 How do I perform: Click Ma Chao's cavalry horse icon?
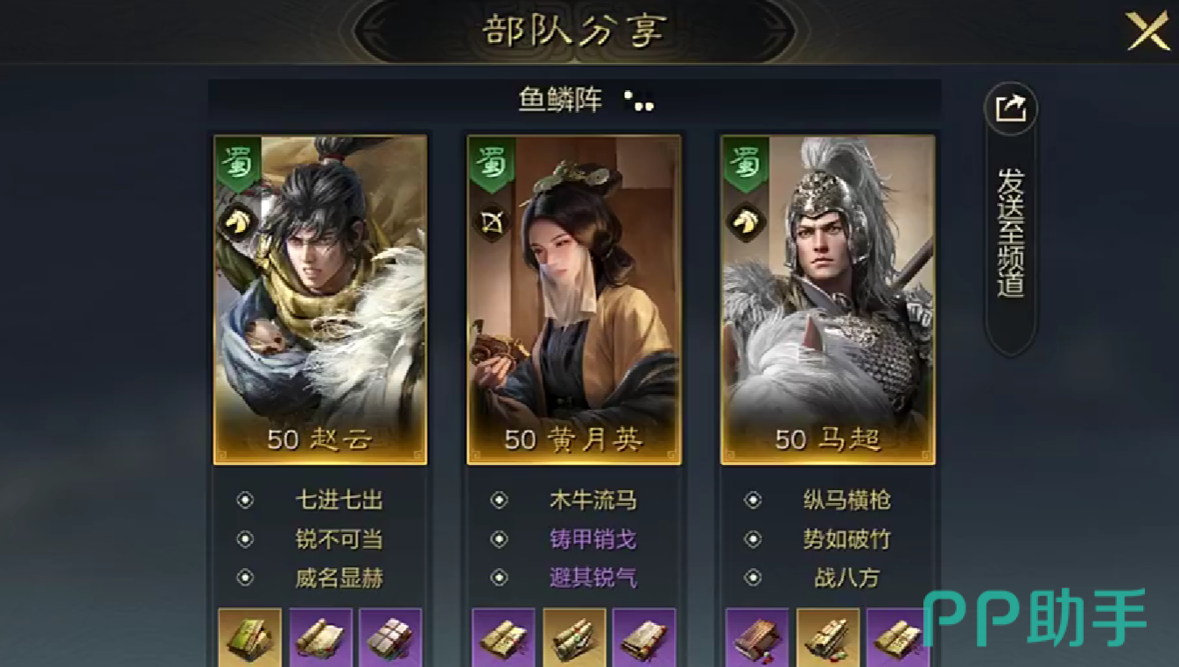741,222
